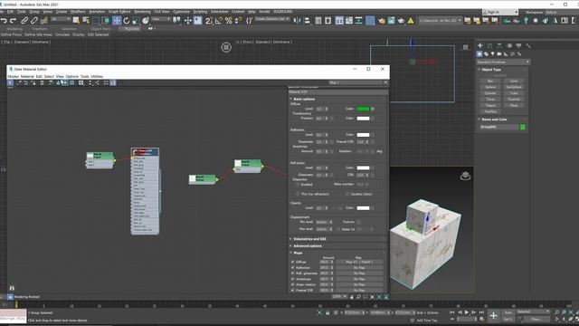Click the white Opacity color swatch
579x326 pixels.
point(363,208)
